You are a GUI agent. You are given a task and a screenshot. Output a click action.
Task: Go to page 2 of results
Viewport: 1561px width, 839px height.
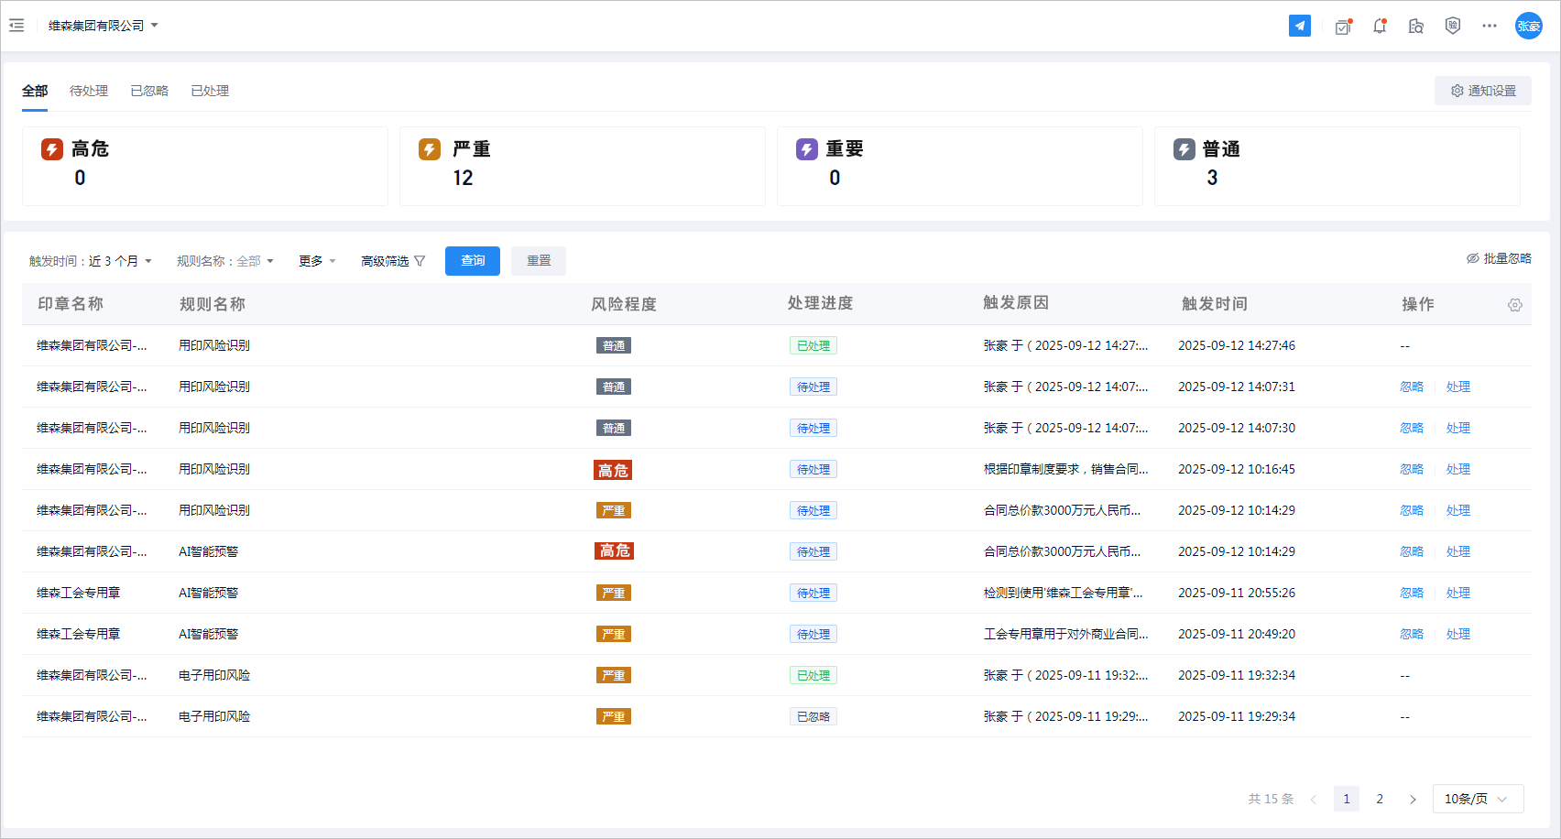pyautogui.click(x=1380, y=799)
